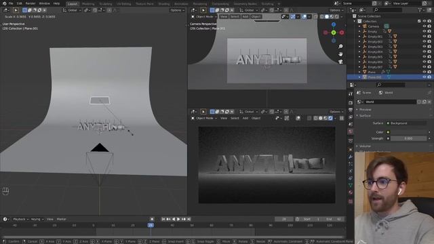
Task: Open the Render menu
Action: (31, 3)
